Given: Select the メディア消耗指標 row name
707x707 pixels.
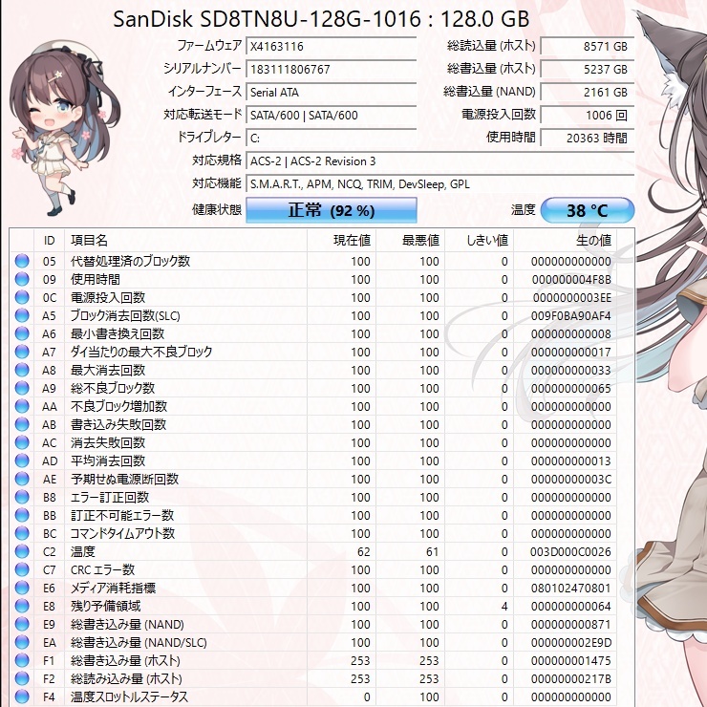Looking at the screenshot, I should tap(113, 588).
